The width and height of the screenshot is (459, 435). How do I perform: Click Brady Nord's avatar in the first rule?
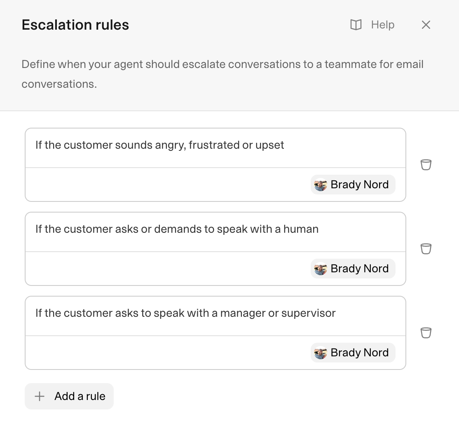pyautogui.click(x=321, y=185)
